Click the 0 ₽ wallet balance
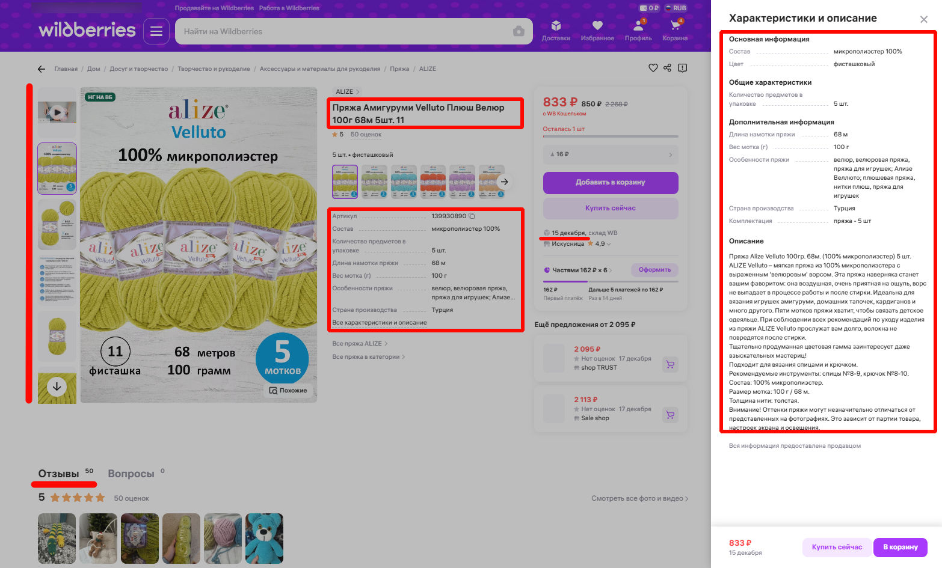 649,8
